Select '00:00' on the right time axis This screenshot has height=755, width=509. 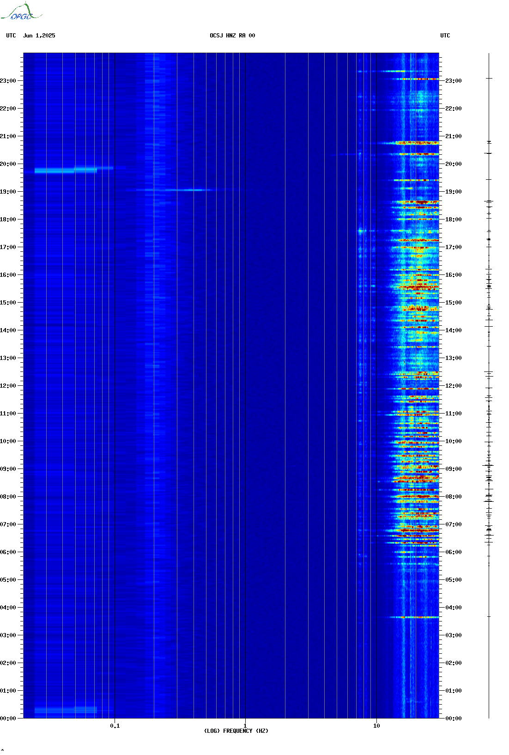coord(453,718)
